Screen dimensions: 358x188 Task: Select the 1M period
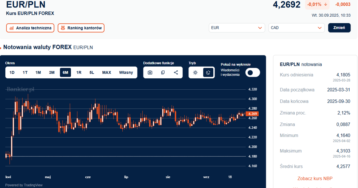tap(38, 73)
